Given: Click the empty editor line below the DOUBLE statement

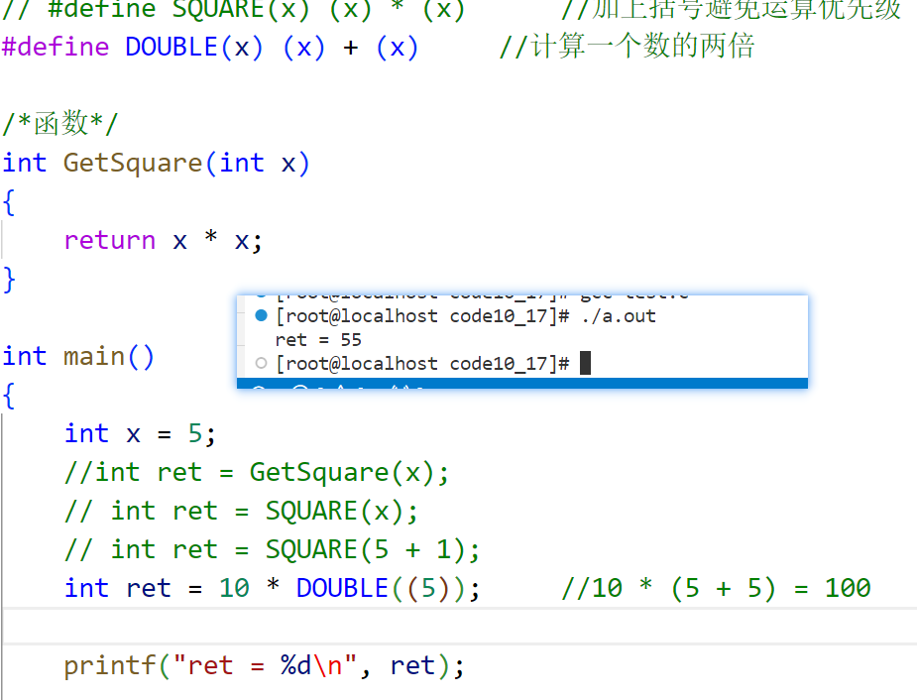Looking at the screenshot, I should click(460, 627).
